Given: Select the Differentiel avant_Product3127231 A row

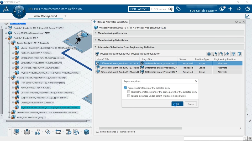Looking at the screenshot, I should 169,63.
